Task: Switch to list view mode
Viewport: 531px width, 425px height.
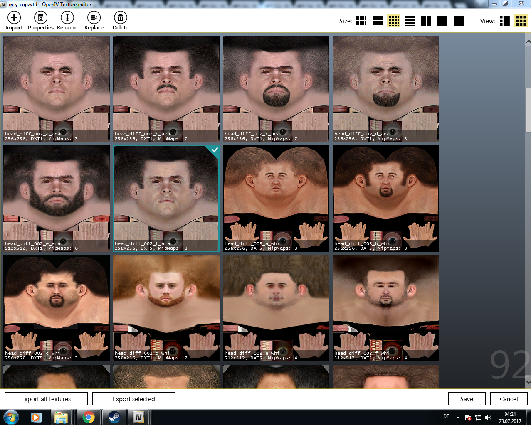Action: coord(505,21)
